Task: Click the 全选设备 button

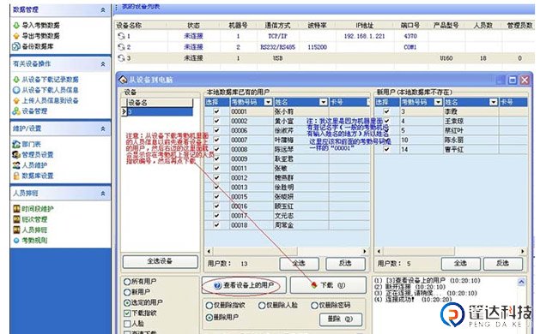Action: [161, 261]
